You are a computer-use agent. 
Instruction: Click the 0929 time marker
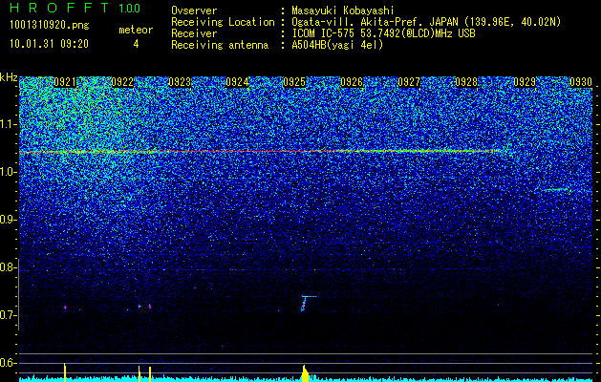click(x=525, y=82)
